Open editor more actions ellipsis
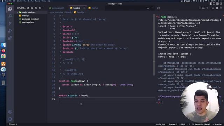Viewport: 224px width, 126px height. tap(152, 8)
